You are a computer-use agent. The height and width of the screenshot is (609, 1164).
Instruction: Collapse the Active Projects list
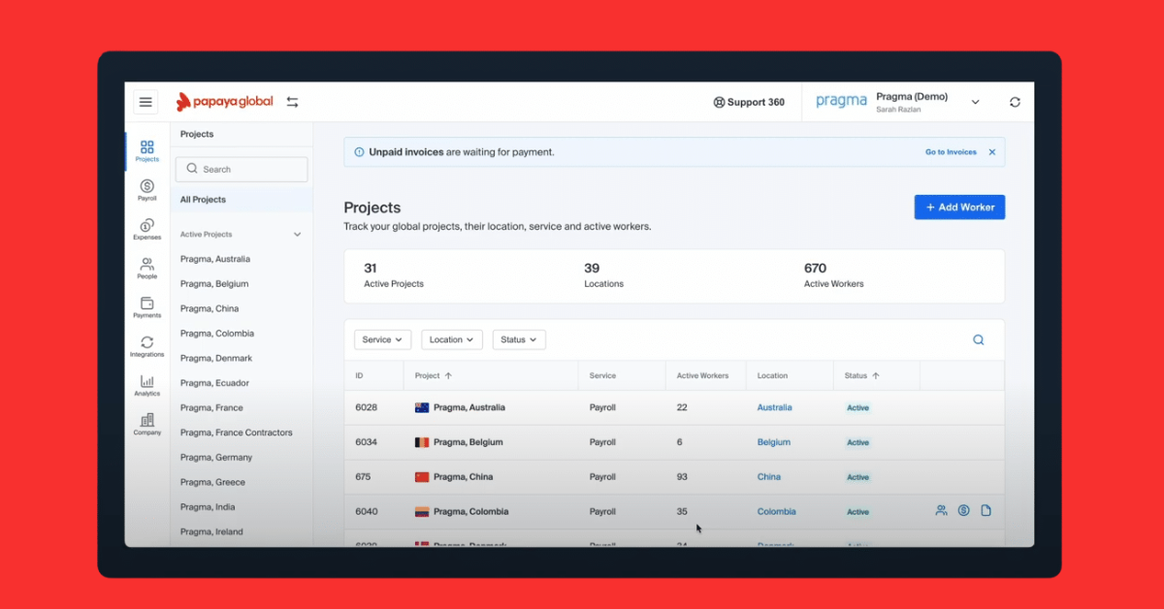pyautogui.click(x=297, y=235)
